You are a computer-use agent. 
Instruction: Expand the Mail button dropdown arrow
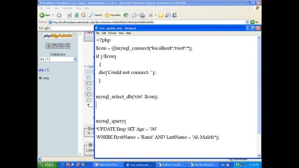point(138,15)
